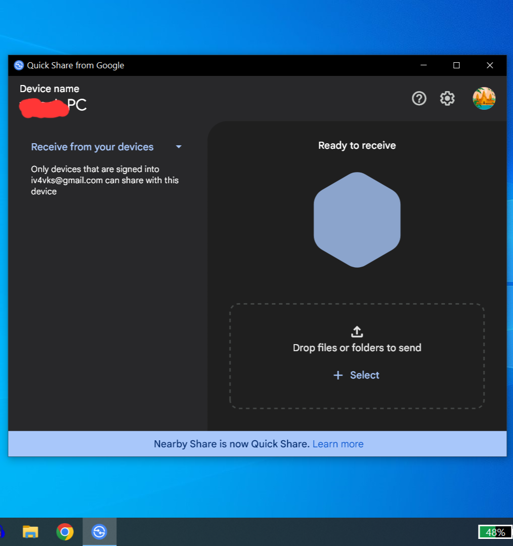Screen dimensions: 513x546
Task: Click "Drop files or folders to send" text
Action: coord(357,348)
